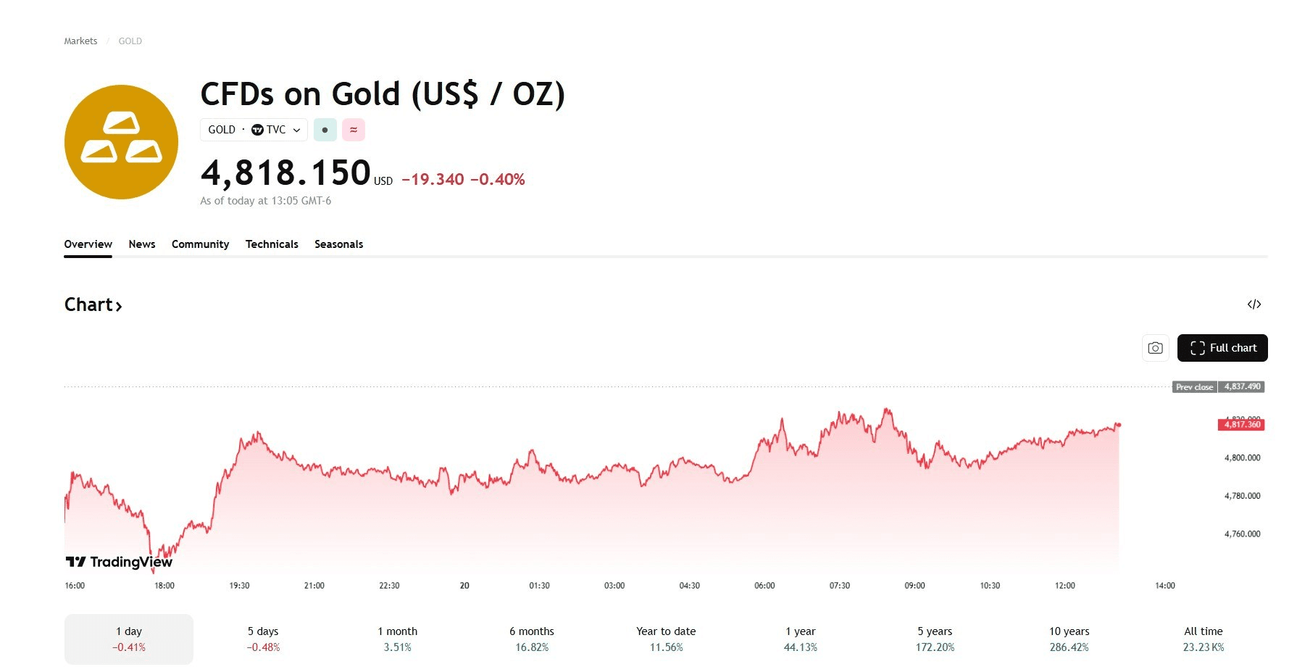Image resolution: width=1297 pixels, height=672 pixels.
Task: Click the red current price label
Action: (1241, 425)
